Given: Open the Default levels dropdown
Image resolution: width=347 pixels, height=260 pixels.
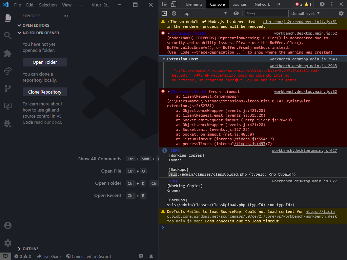Looking at the screenshot, I should [x=305, y=13].
